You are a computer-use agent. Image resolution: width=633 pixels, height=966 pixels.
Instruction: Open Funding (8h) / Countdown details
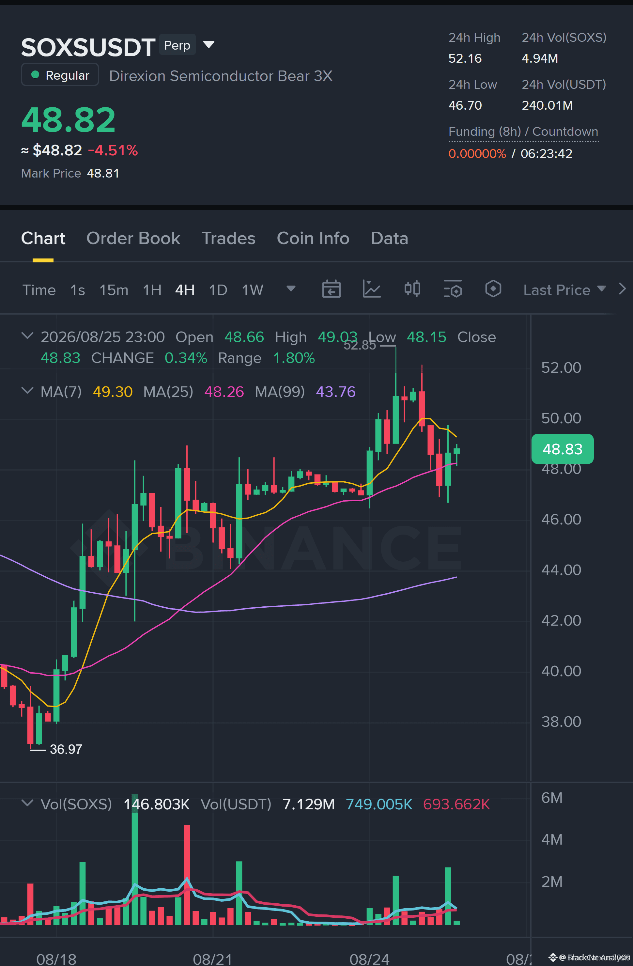click(523, 132)
